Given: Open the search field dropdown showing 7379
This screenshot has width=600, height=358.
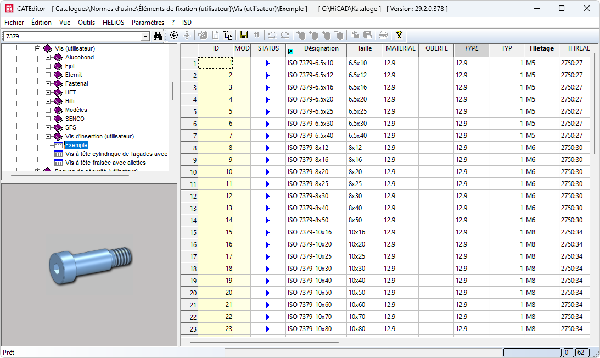Looking at the screenshot, I should click(145, 36).
